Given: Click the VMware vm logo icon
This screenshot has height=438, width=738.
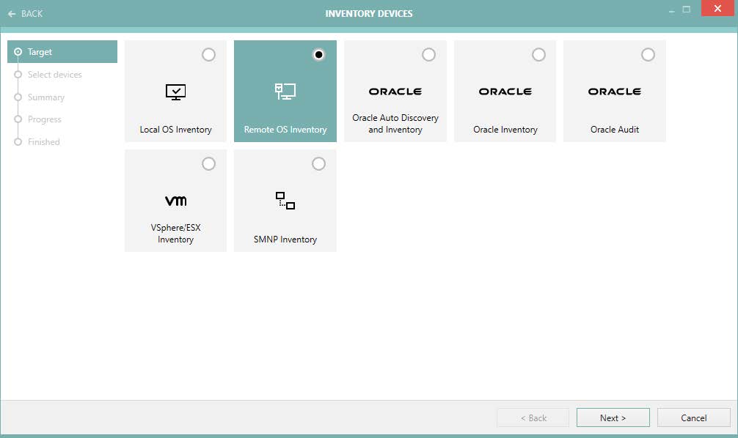Looking at the screenshot, I should pos(175,201).
